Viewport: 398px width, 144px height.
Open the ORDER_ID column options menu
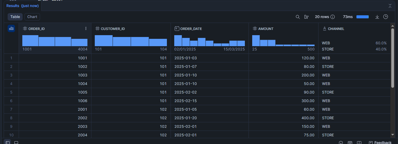coord(86,29)
